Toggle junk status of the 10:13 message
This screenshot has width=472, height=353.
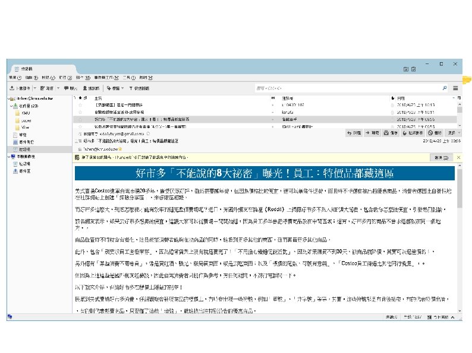click(x=392, y=105)
